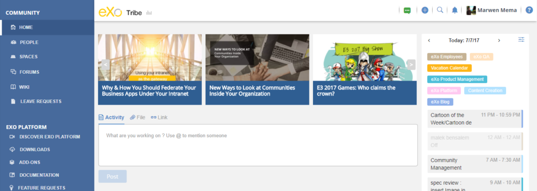Toggle Vacation Calendar filter
This screenshot has height=191, width=537.
point(449,68)
